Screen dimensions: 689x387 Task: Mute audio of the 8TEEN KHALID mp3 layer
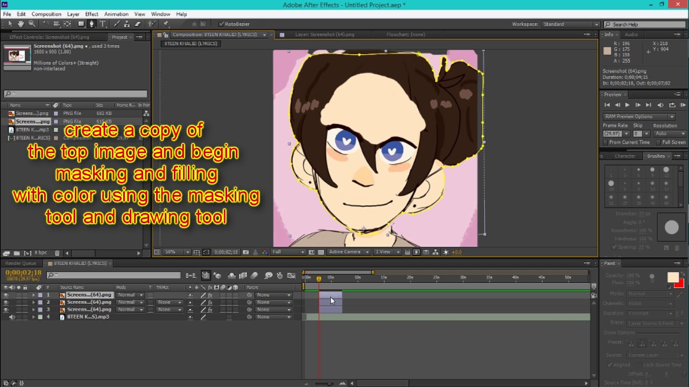12,317
